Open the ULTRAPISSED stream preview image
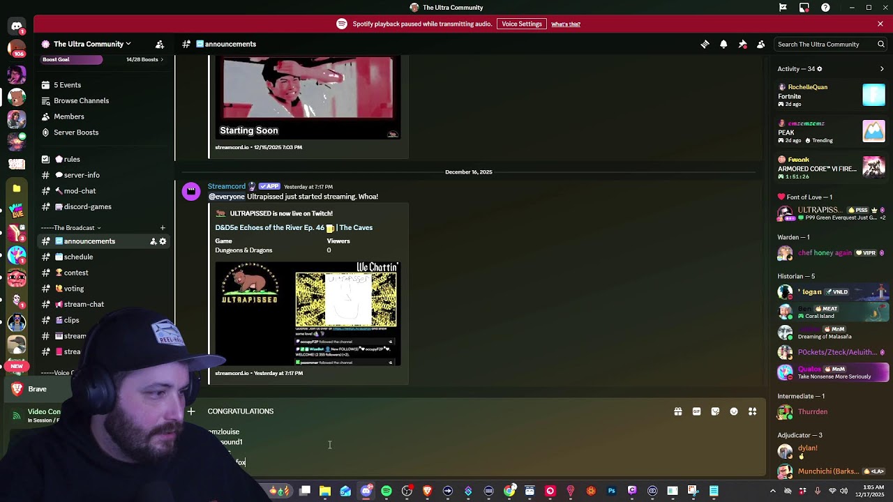 coord(308,314)
